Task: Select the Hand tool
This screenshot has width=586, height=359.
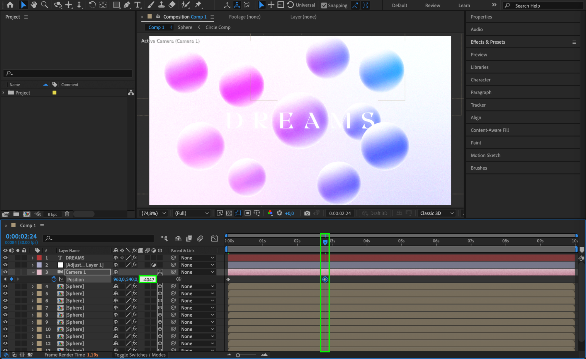Action: point(34,5)
